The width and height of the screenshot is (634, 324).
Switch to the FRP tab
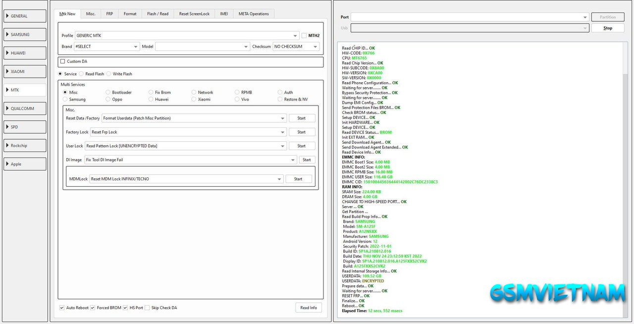[109, 14]
